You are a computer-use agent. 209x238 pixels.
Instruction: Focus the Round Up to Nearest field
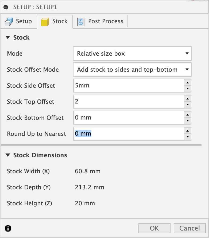pyautogui.click(x=128, y=134)
